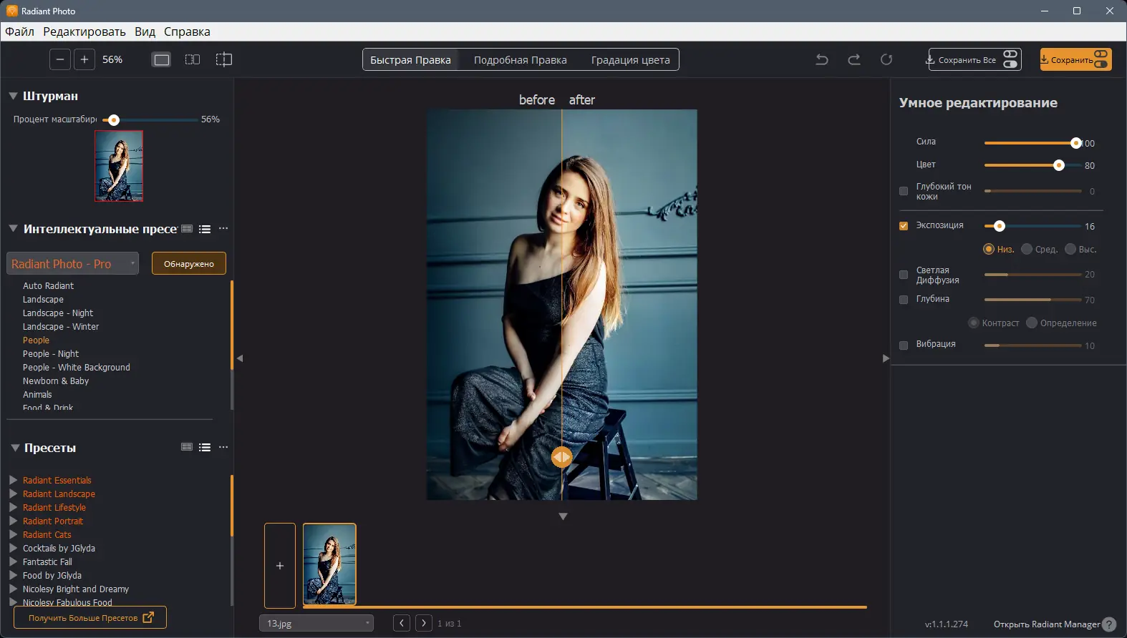Open the 13.jpg file dropdown
1127x638 pixels.
point(316,624)
